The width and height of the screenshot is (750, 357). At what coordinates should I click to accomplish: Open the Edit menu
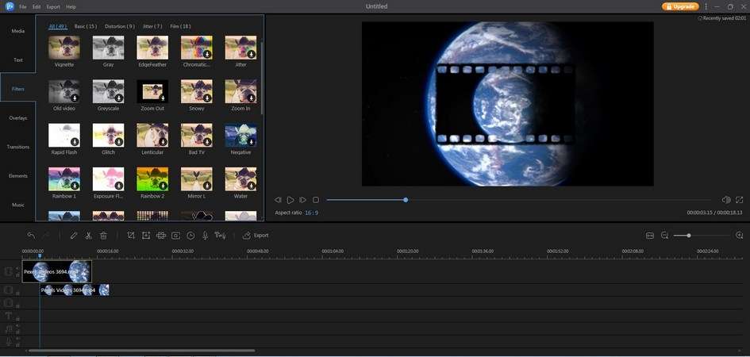coord(37,7)
